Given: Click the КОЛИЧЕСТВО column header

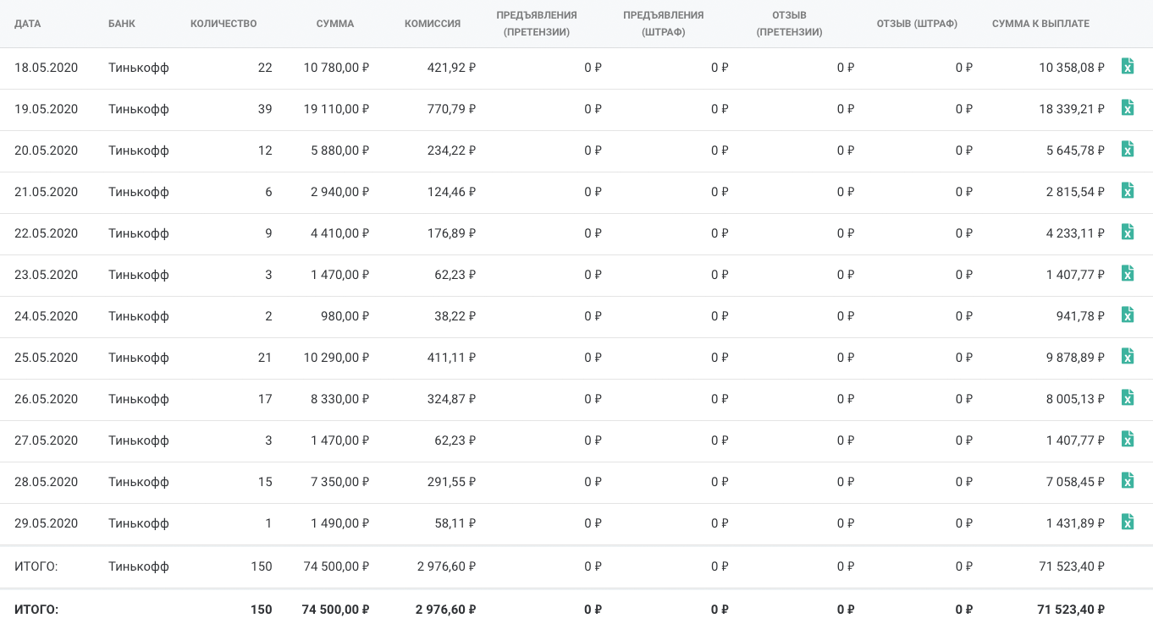Looking at the screenshot, I should point(223,24).
